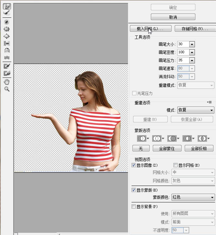The width and height of the screenshot is (216, 235).
Task: Open the 网格颜色 dropdown
Action: 193,181
